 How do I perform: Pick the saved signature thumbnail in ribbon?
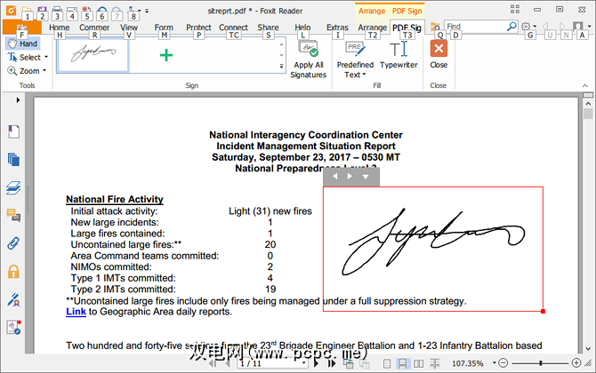tap(93, 55)
